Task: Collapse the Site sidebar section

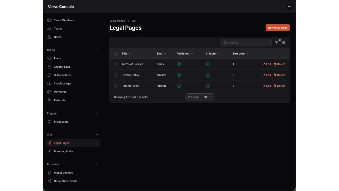Action: coord(97,134)
